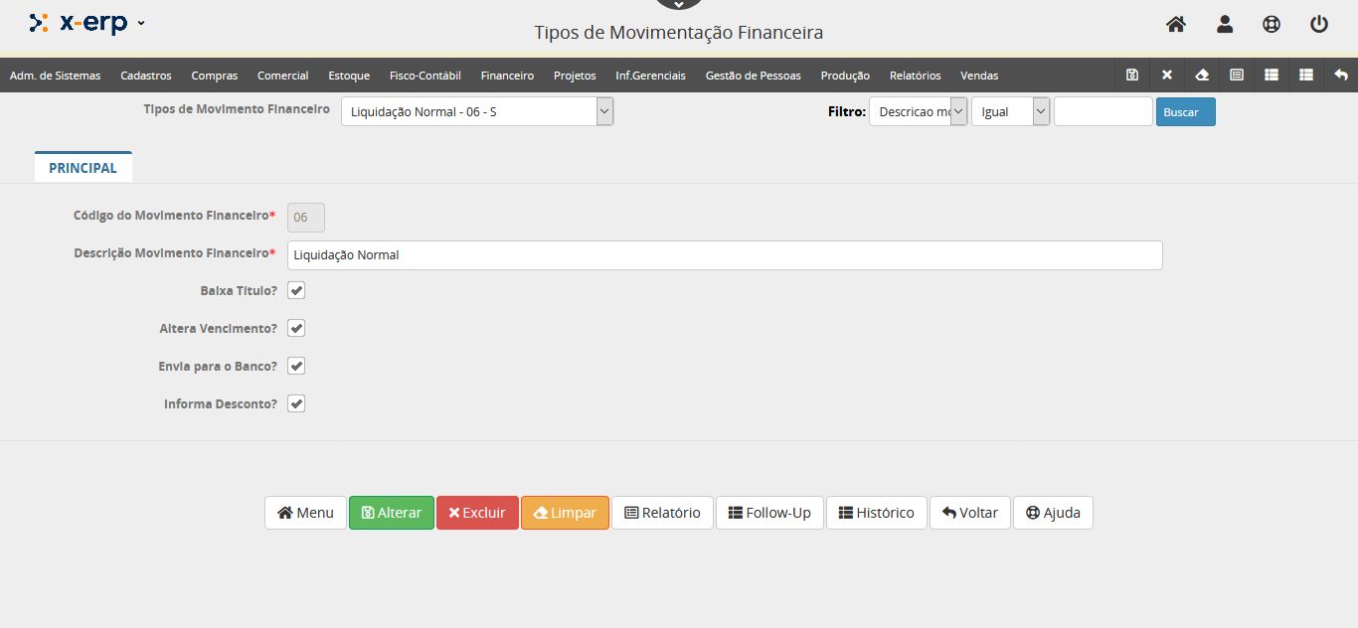
Task: Open the Inf.Gerenciais menu
Action: [x=650, y=76]
